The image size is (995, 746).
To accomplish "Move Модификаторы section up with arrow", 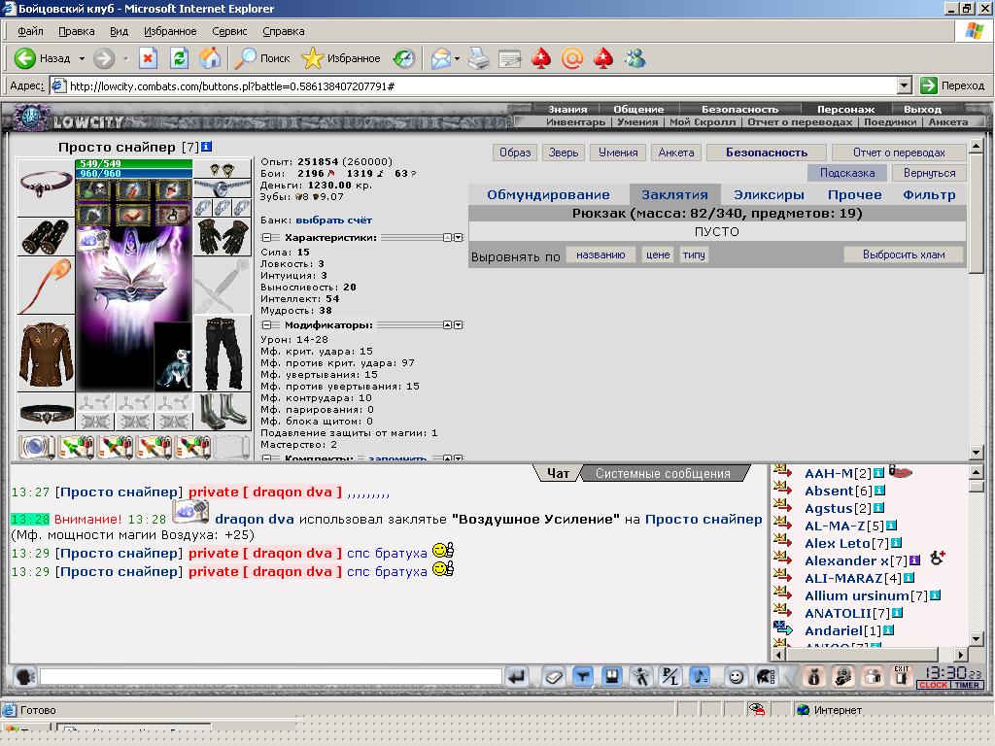I will (x=447, y=324).
